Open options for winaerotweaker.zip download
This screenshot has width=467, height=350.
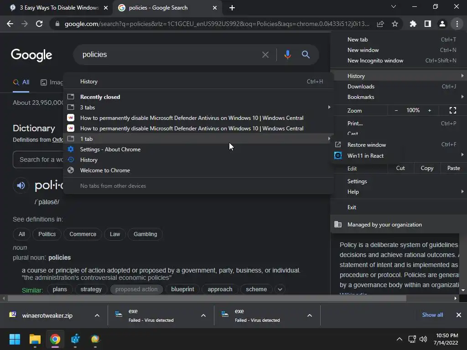[97, 315]
